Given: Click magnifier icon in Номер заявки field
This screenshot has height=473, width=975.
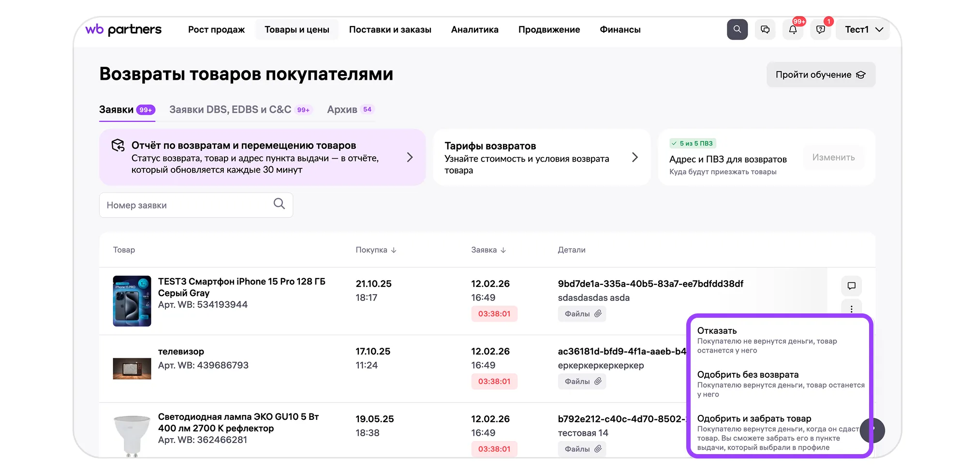Looking at the screenshot, I should 279,204.
